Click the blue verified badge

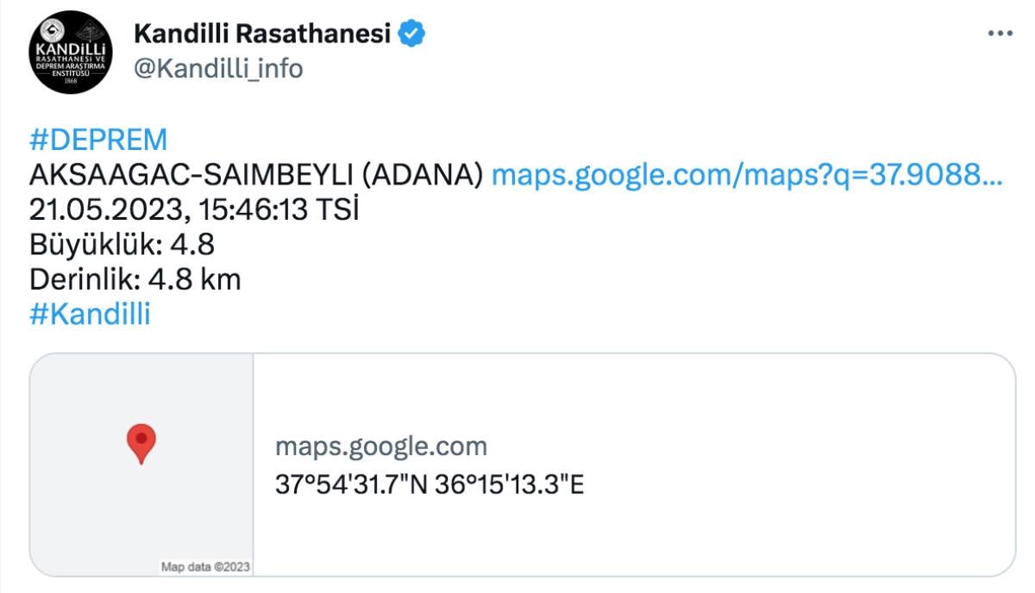[411, 34]
